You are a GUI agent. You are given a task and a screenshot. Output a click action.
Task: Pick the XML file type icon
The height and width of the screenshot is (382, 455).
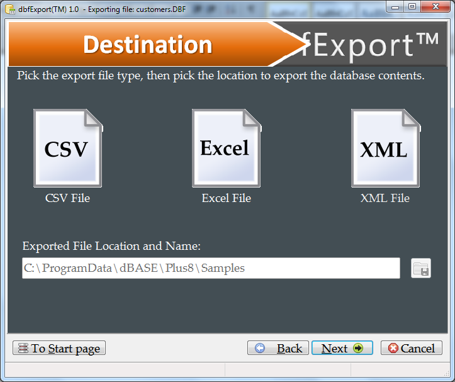tap(386, 148)
